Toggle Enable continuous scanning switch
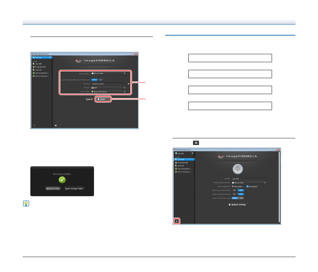The image size is (318, 272). pos(238,194)
